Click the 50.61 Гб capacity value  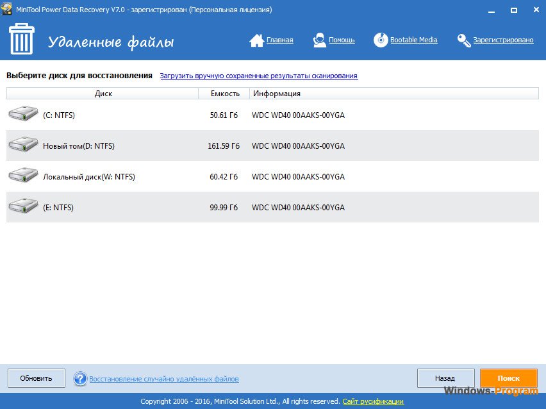click(x=224, y=115)
